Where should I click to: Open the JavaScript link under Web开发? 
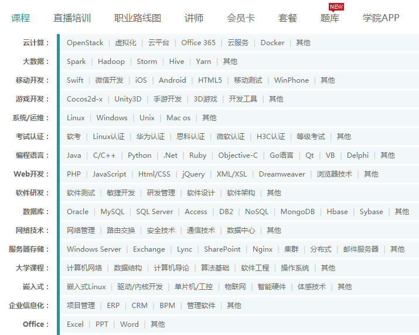pyautogui.click(x=110, y=174)
